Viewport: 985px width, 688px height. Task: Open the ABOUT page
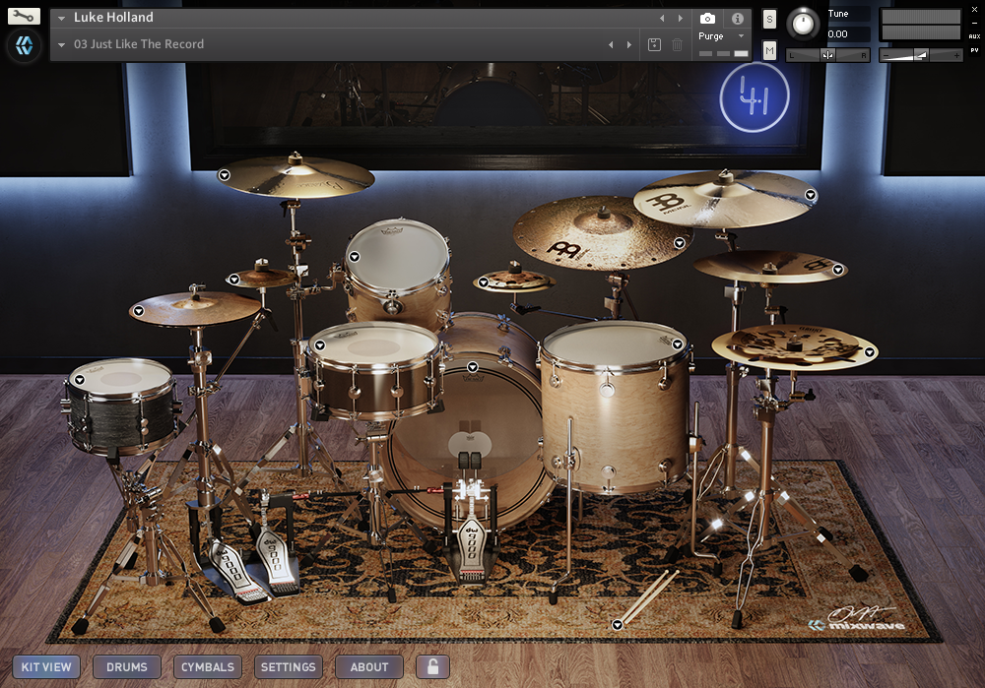tap(368, 666)
